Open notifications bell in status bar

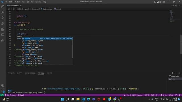click(179, 95)
